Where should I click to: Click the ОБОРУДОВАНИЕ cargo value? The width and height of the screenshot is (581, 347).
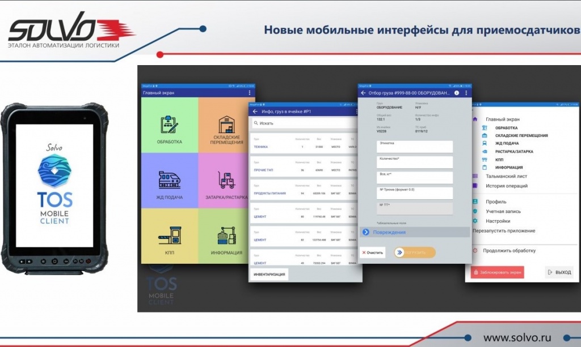point(389,108)
